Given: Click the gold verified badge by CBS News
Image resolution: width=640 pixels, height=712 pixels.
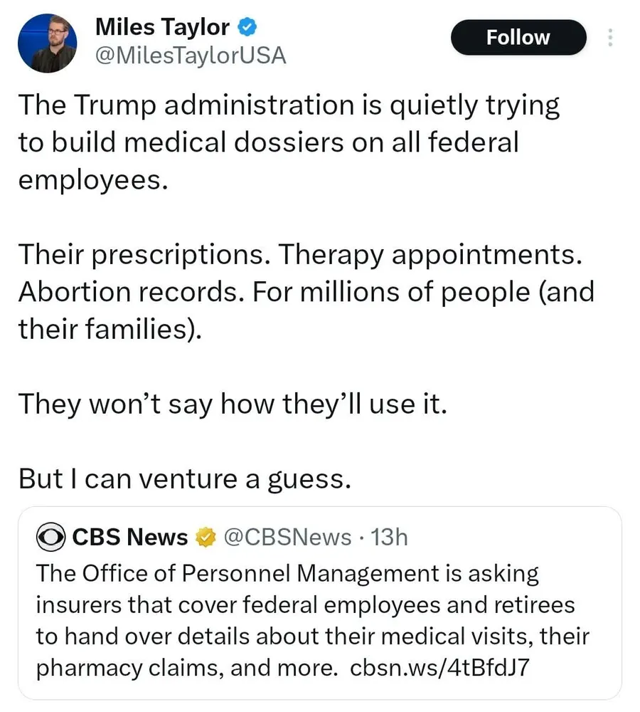Looking at the screenshot, I should 206,537.
